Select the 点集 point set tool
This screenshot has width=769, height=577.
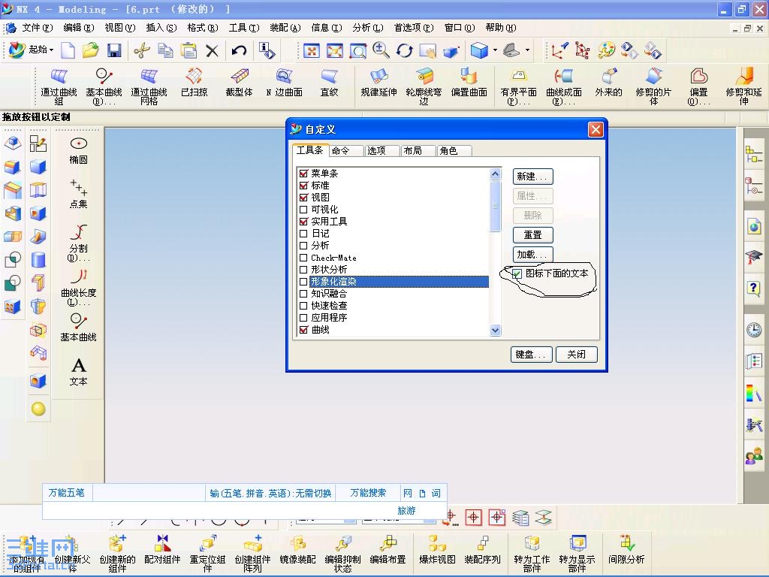tap(78, 195)
